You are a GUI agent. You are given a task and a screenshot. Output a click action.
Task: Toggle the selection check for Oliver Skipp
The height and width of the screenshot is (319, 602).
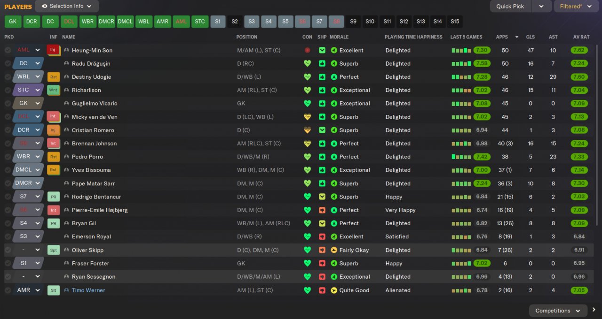click(x=8, y=250)
